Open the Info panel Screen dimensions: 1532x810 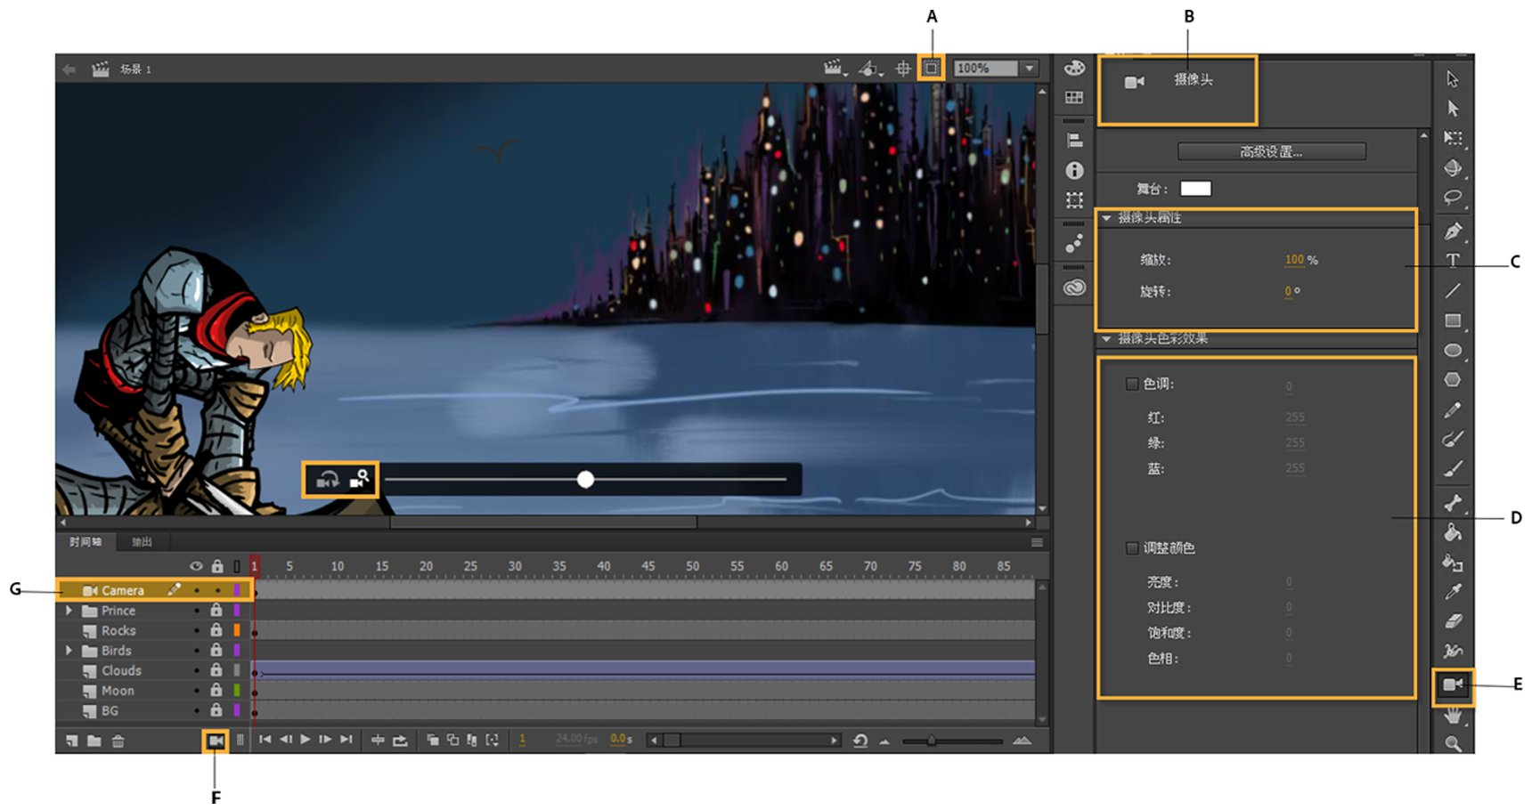coord(1074,170)
